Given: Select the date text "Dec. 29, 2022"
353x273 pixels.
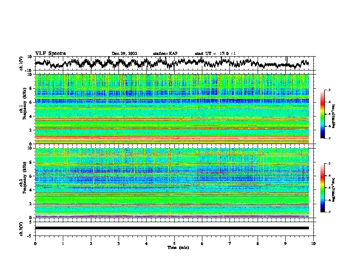Looking at the screenshot, I should 124,54.
